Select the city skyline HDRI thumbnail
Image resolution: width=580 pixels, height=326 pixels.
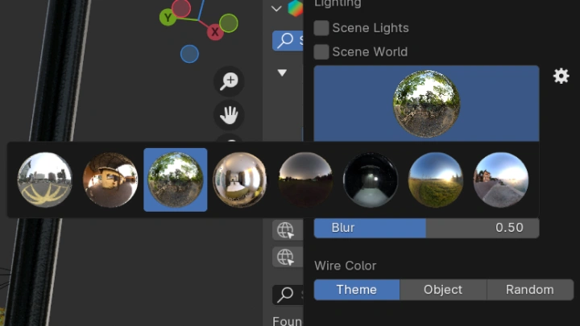(x=45, y=180)
